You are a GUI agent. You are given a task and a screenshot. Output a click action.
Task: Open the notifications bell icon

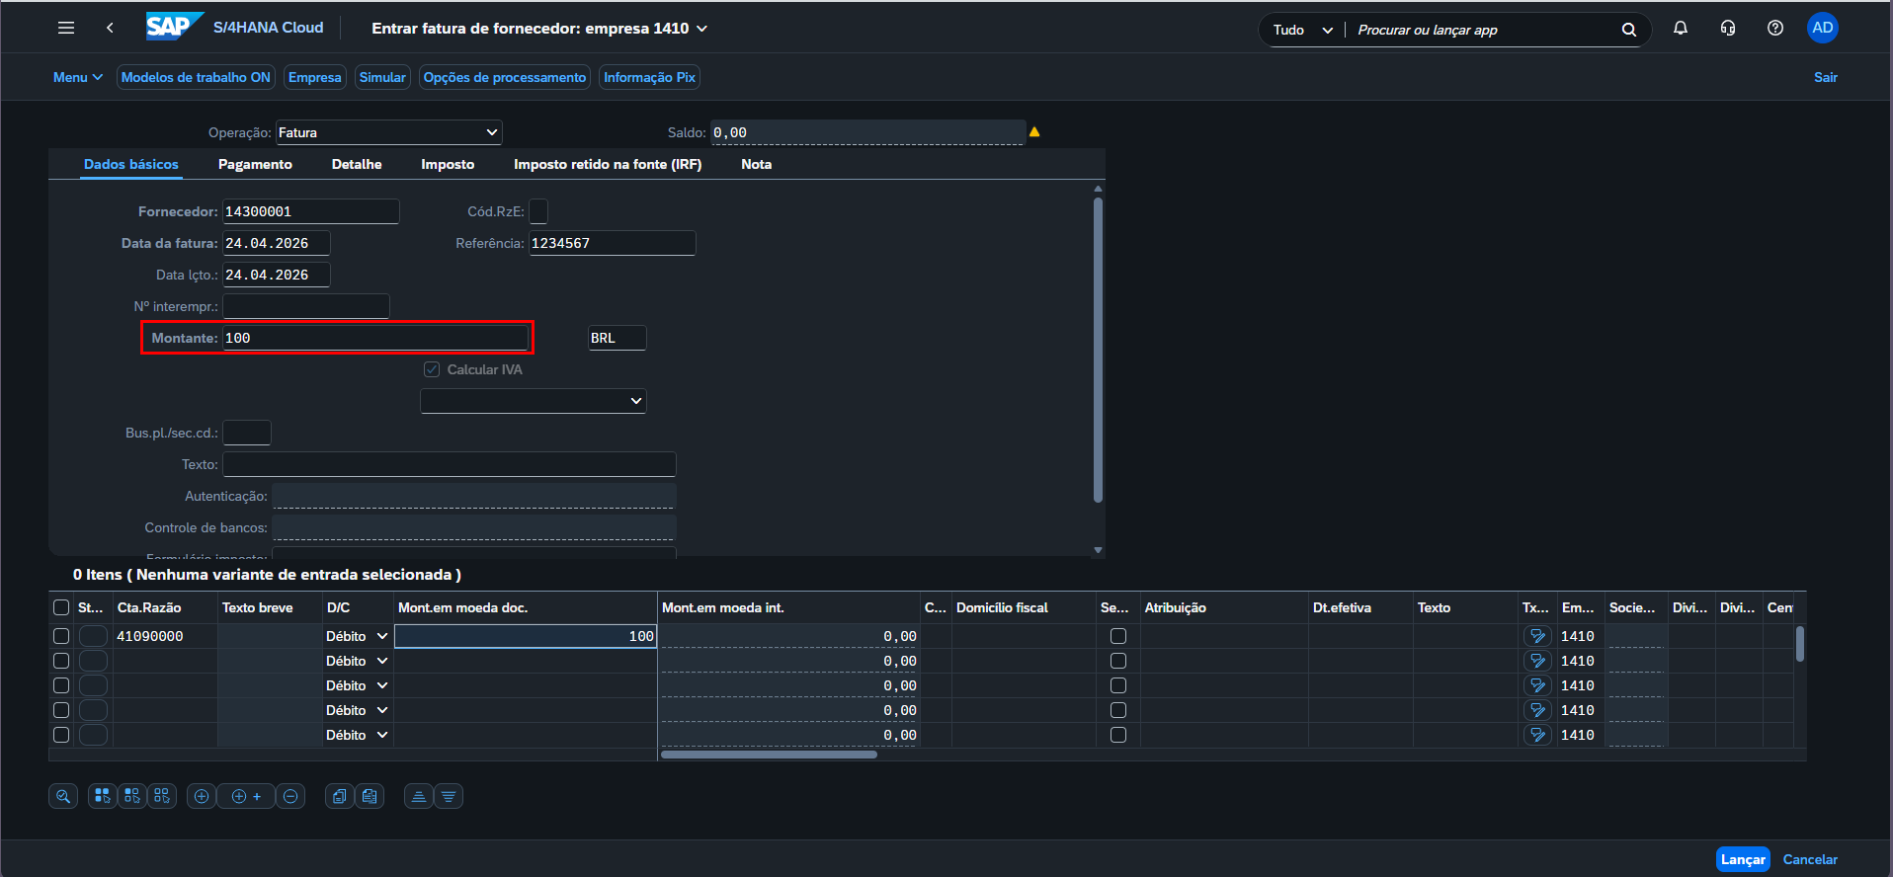click(x=1681, y=29)
